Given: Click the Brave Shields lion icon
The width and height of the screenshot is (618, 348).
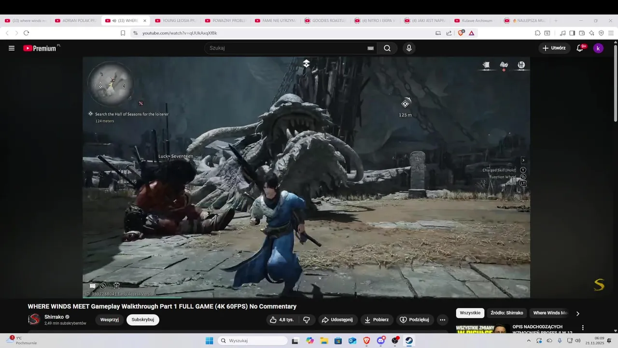Looking at the screenshot, I should pos(461,33).
